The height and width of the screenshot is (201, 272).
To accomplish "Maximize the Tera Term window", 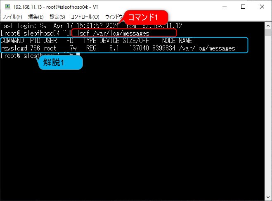I will [x=243, y=7].
